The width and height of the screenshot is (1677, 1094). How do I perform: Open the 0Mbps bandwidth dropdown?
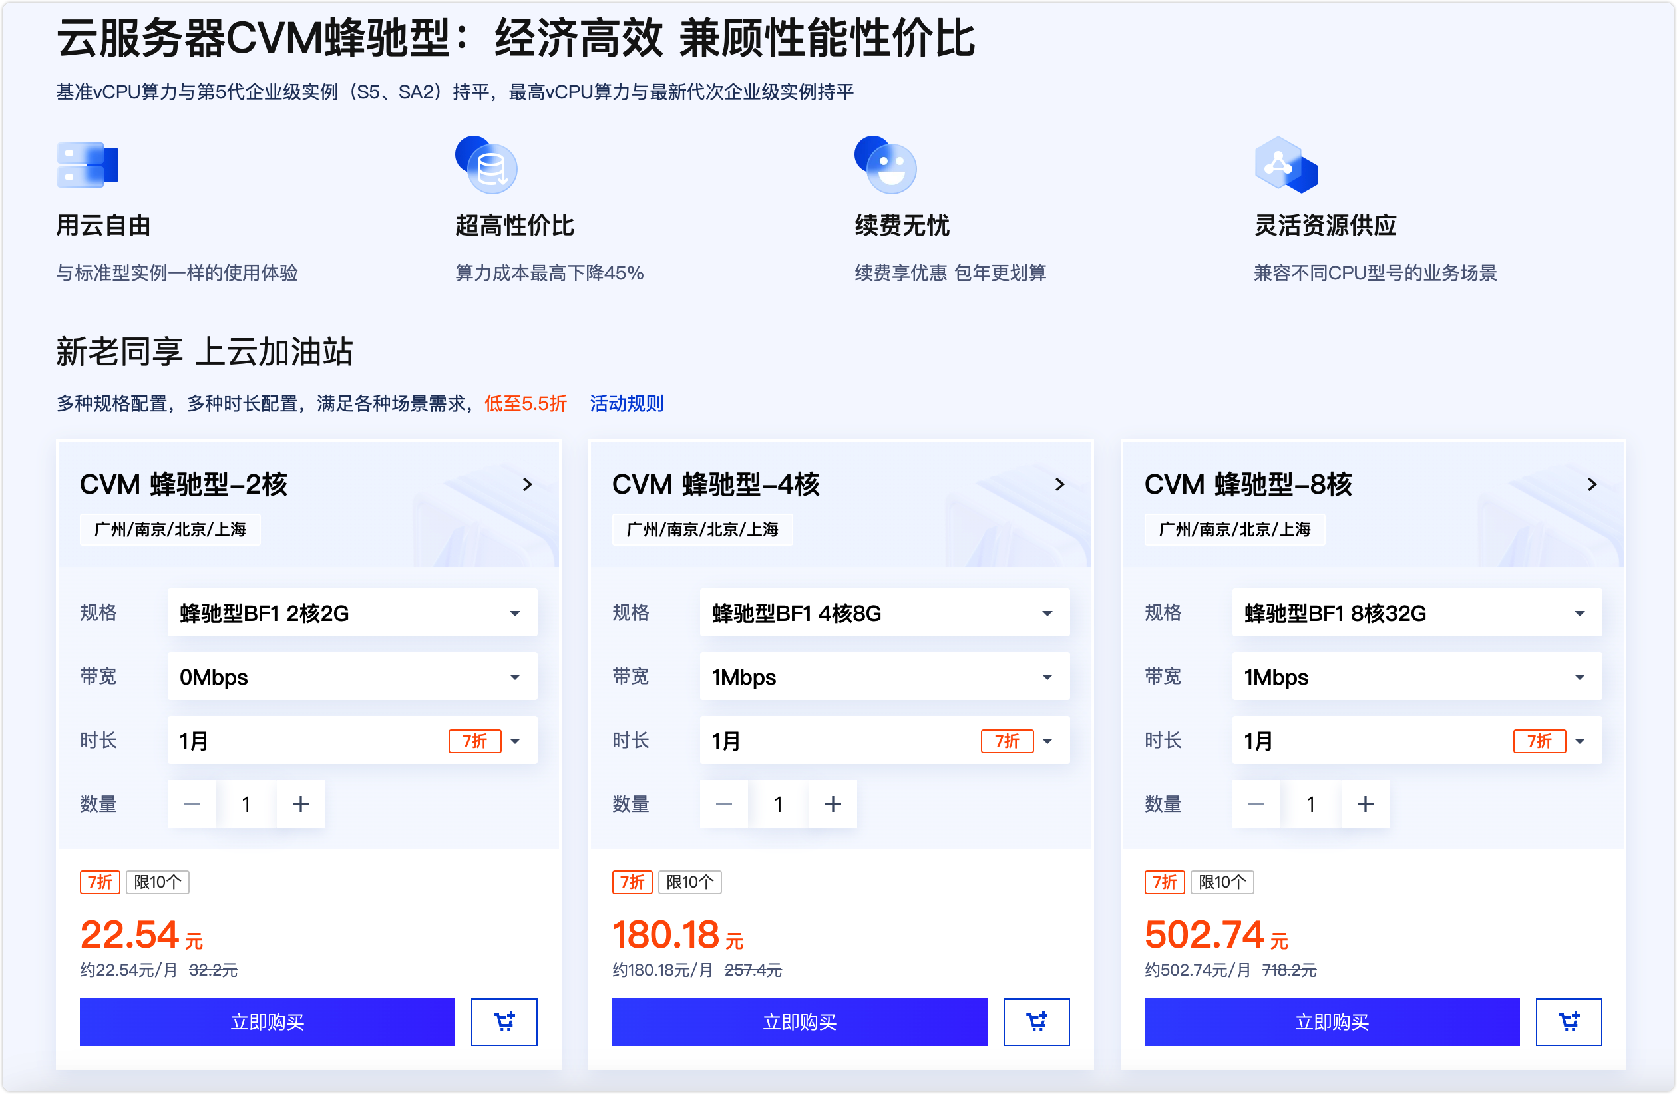352,677
